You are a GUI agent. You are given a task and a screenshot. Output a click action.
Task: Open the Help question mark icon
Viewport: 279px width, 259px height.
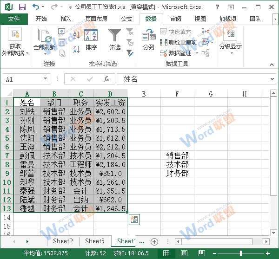point(217,7)
